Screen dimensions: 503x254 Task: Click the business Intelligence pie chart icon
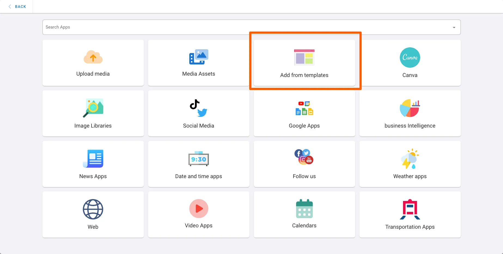(x=410, y=108)
